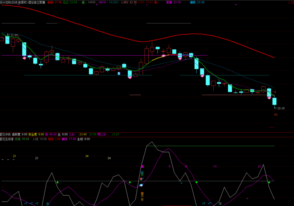Viewport: 294px width, 206px height.
Task: Click the 主线 9.00 indicator value
Action: 83,139
